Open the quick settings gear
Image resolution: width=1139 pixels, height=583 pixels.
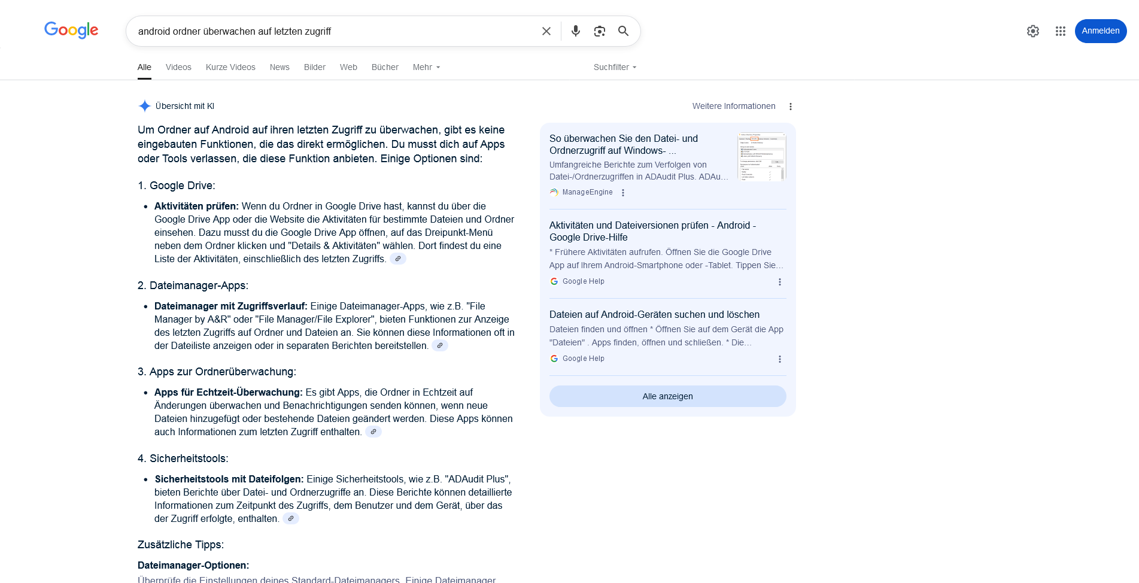coord(1032,31)
